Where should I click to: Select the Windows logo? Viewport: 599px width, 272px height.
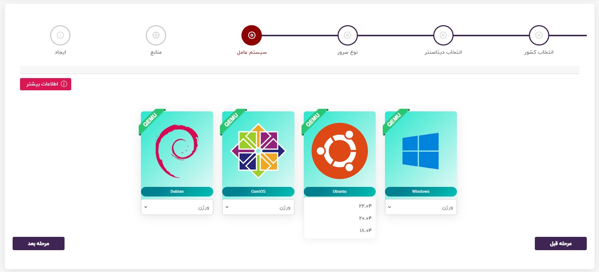421,151
